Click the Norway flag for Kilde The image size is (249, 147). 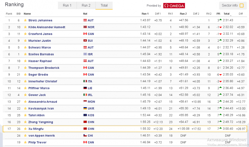[x=85, y=27]
